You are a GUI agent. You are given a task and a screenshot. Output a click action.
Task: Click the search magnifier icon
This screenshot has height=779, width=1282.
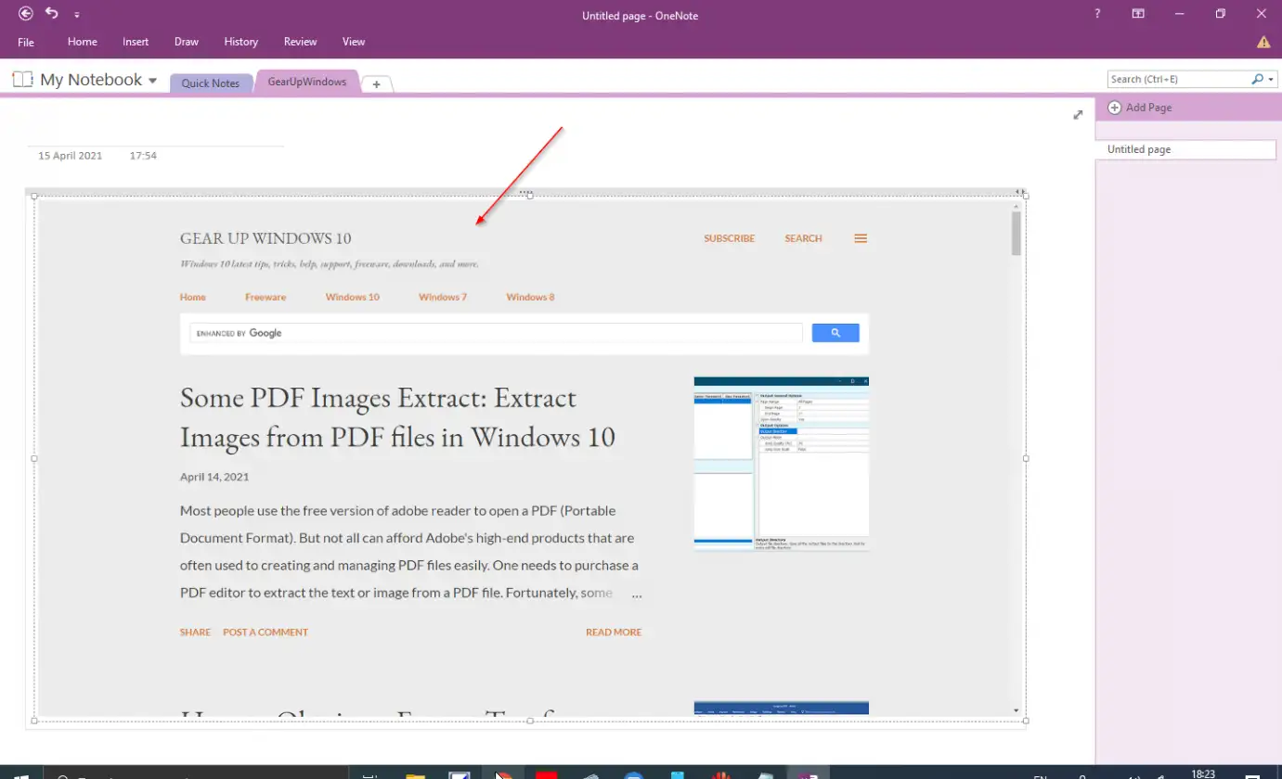pos(1258,80)
